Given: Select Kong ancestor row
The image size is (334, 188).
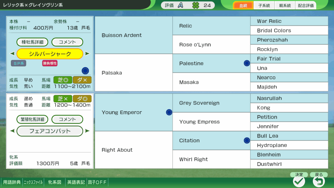Looking at the screenshot, I should [x=289, y=108].
